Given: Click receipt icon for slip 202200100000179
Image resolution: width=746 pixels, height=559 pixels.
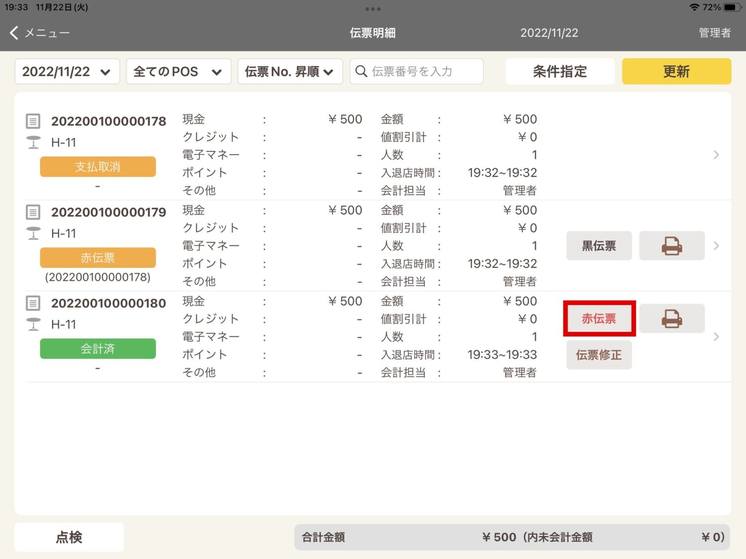Looking at the screenshot, I should pyautogui.click(x=33, y=212).
